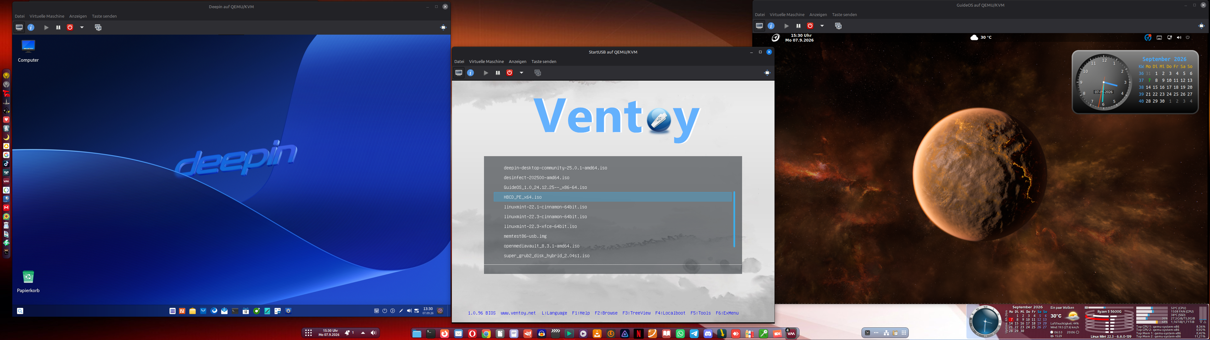1210x340 pixels.
Task: Click host panel volume icon
Action: point(373,333)
